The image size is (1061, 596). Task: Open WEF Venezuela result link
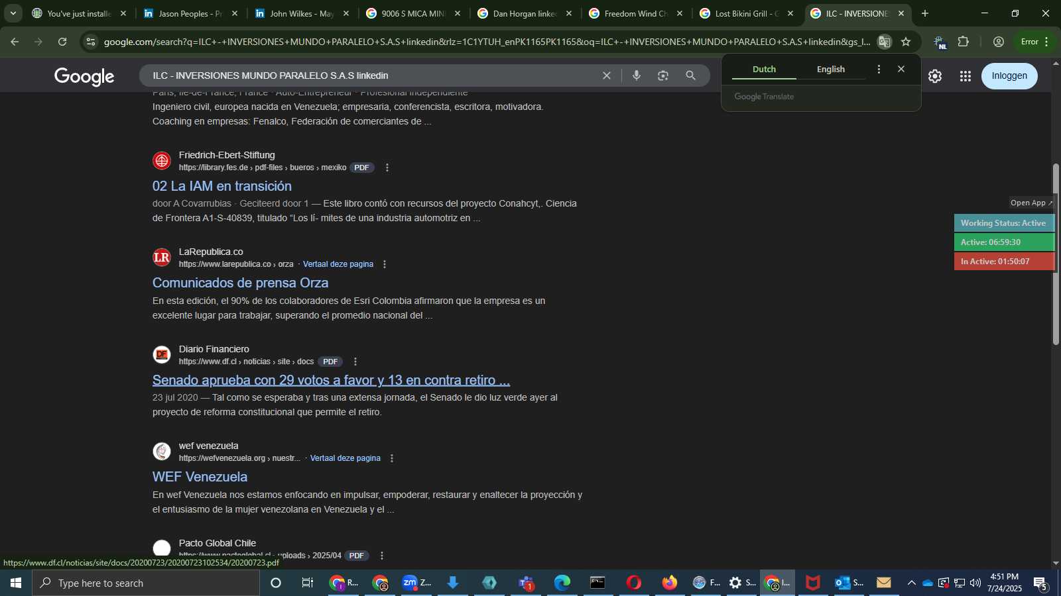tap(200, 477)
